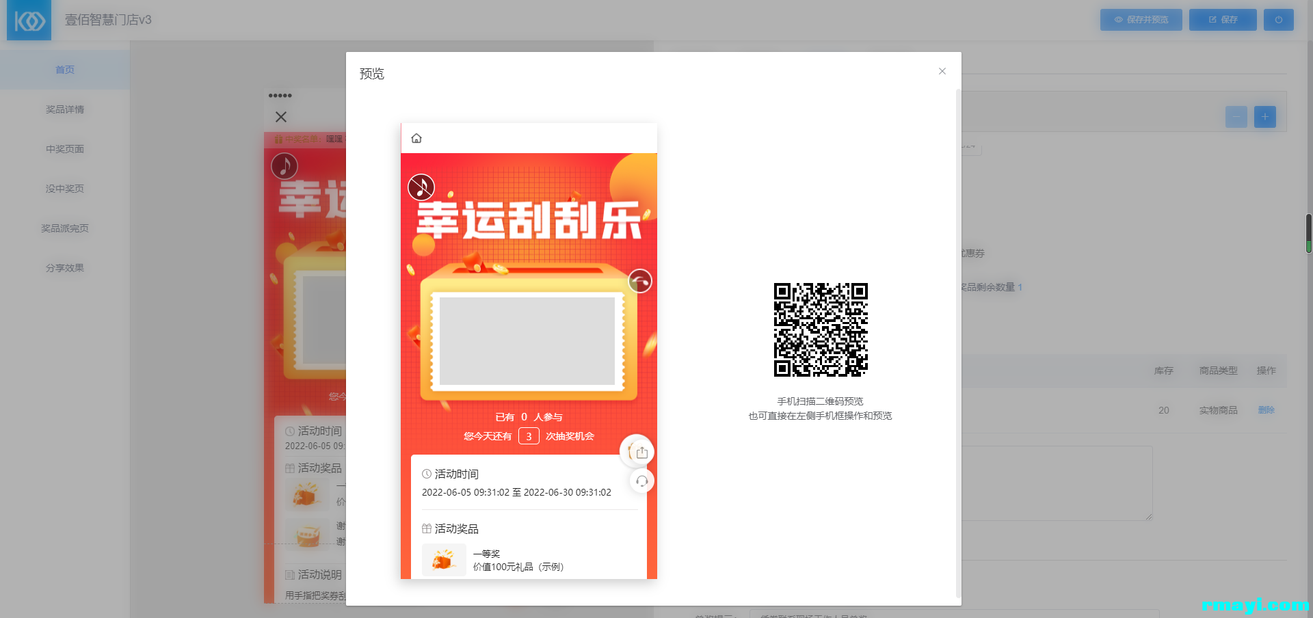The width and height of the screenshot is (1313, 618).
Task: Click the app logo in top-left
Action: point(29,21)
